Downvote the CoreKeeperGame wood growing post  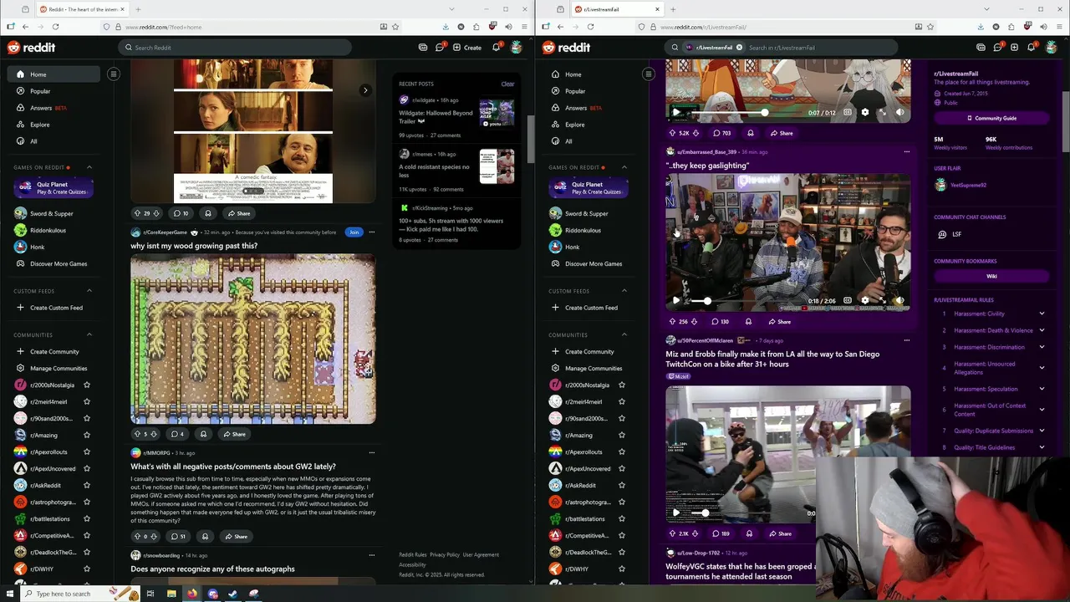155,434
